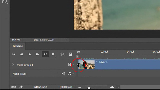Image resolution: width=160 pixels, height=90 pixels.
Task: Switch to the Timeline tab
Action: [x=18, y=46]
